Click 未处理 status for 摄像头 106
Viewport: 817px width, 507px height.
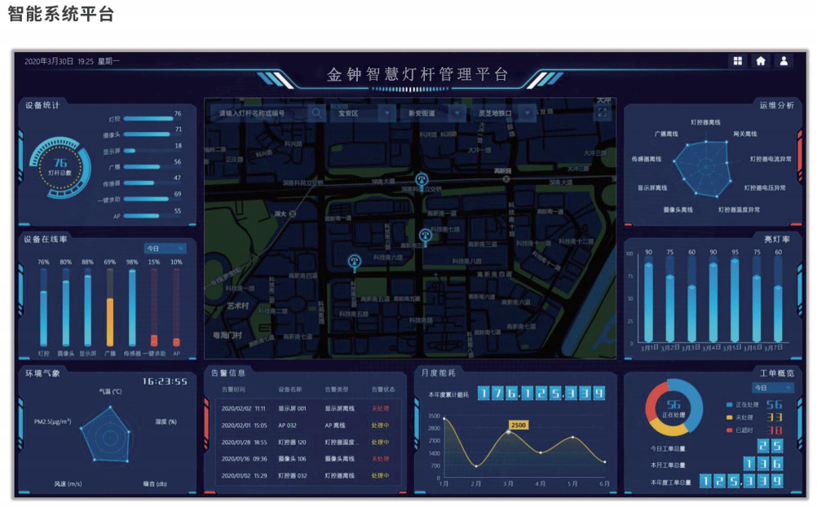point(381,459)
